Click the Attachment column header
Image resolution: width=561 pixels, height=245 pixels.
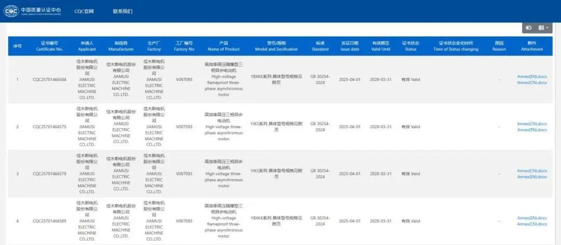[x=532, y=46]
